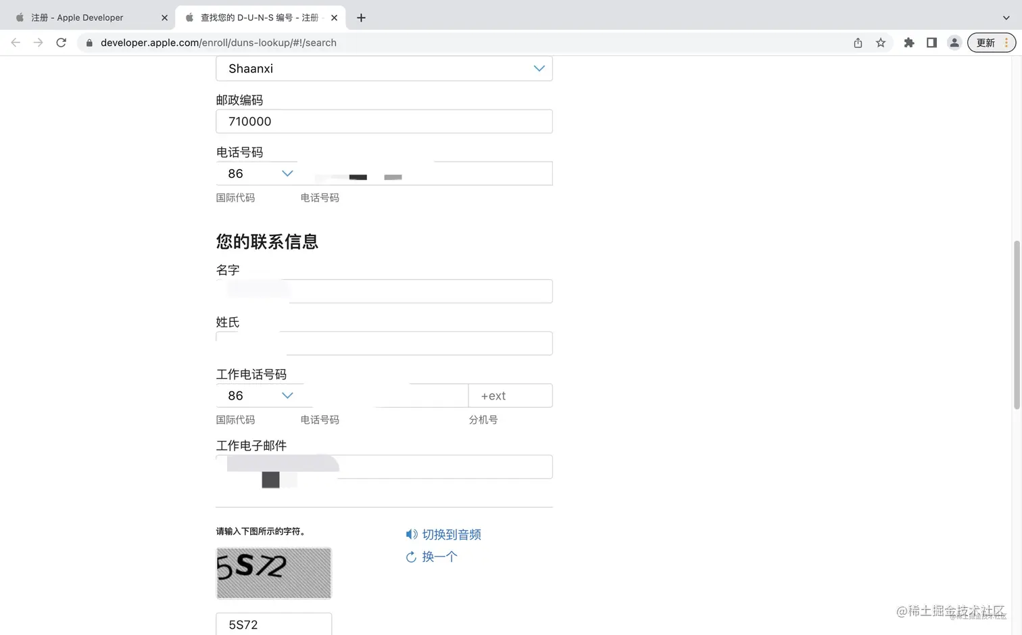Click the 工作电话号码 number field
The width and height of the screenshot is (1022, 635).
pyautogui.click(x=384, y=396)
